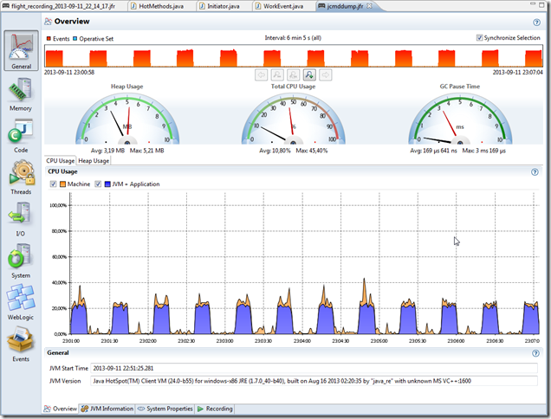Click the 'Max: 5,21 MB' heap value

coord(147,151)
